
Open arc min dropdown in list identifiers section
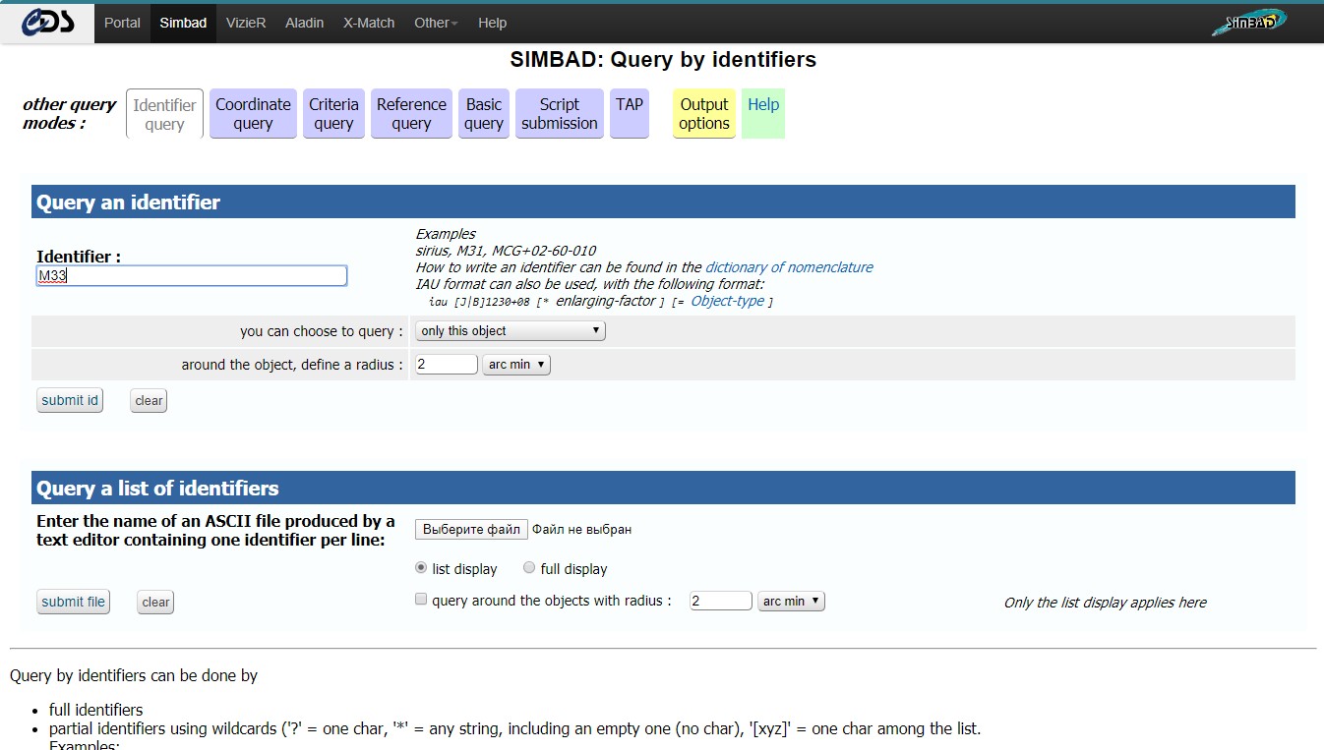coord(791,601)
